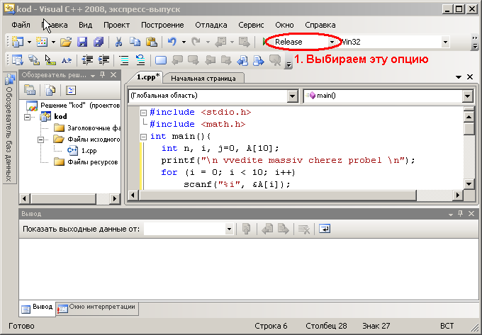482x335 pixels.
Task: Go to next bookmark icon
Action: pyautogui.click(x=194, y=60)
